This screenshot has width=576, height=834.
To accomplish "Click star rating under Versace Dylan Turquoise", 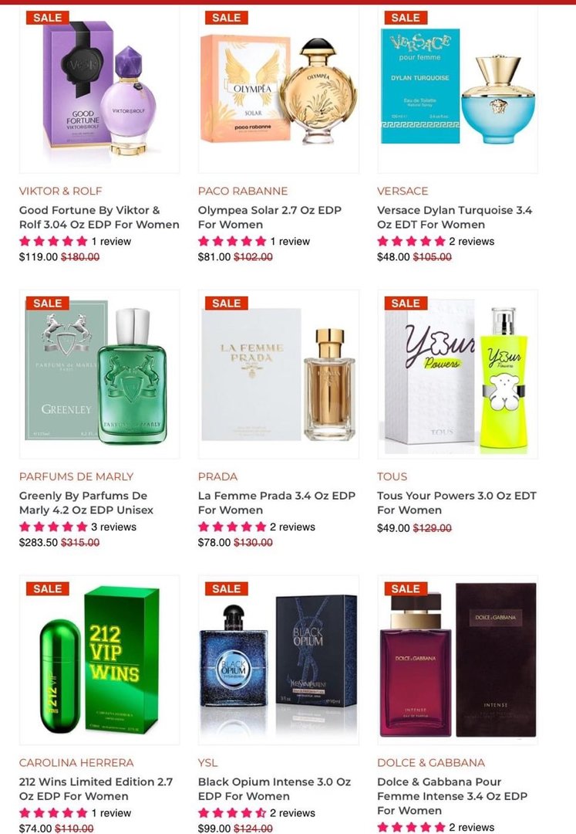I will point(411,242).
